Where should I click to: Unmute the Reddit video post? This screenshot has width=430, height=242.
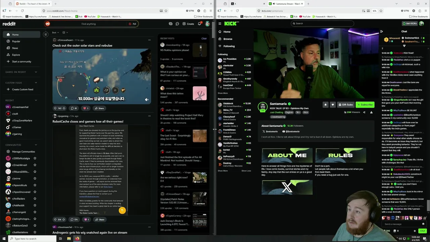(x=146, y=100)
